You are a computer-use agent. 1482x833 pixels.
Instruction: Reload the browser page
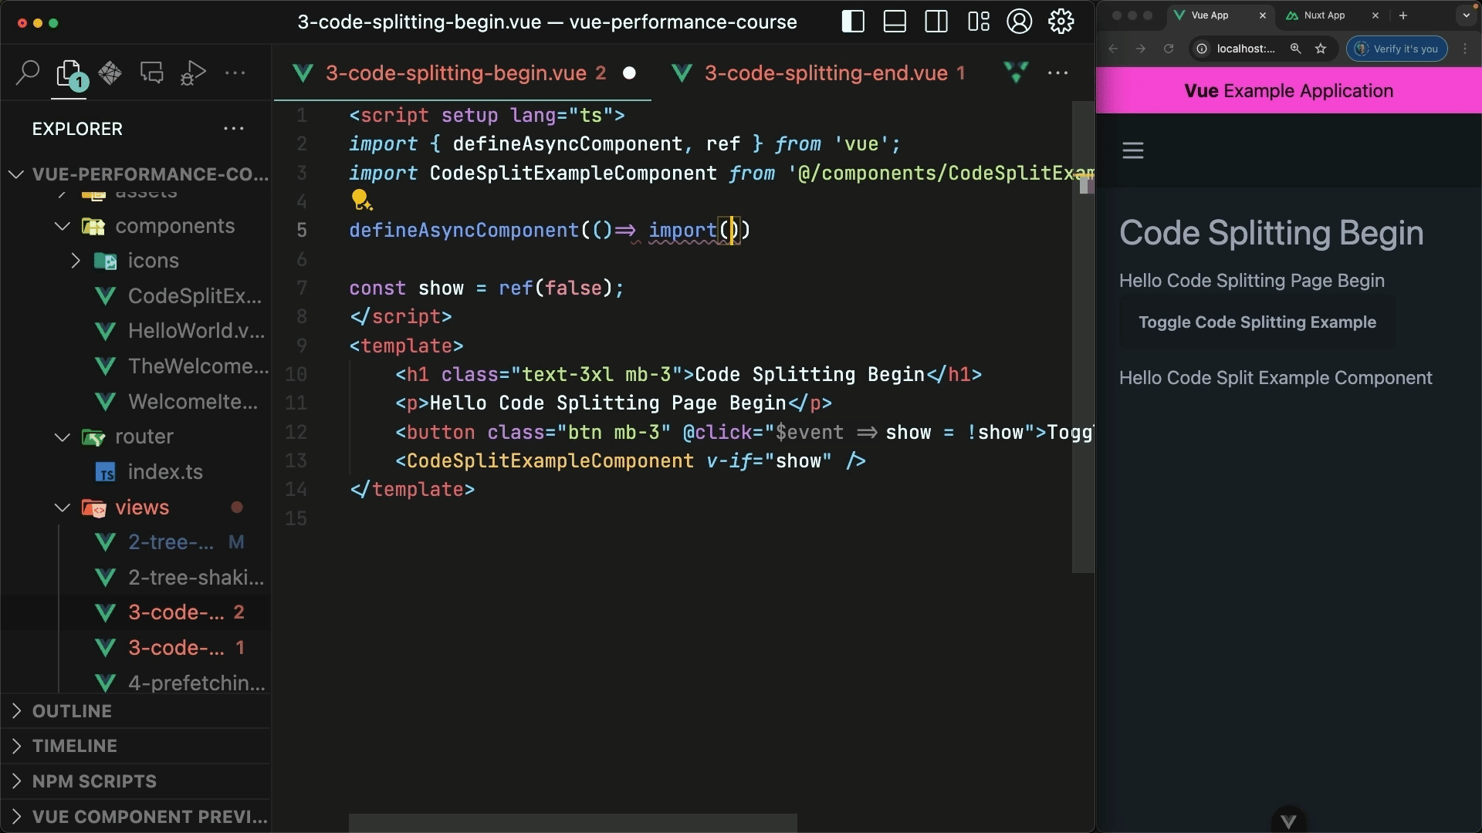(1169, 49)
